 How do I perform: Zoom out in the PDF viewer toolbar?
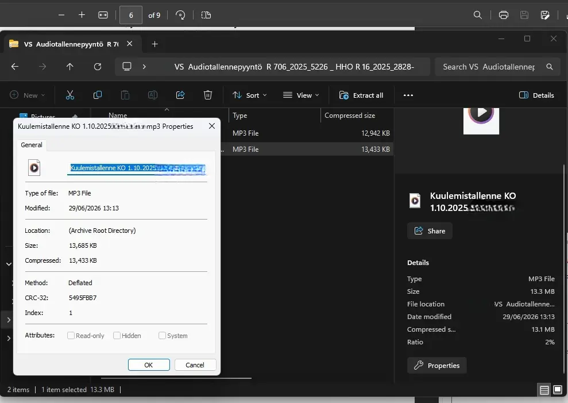(x=61, y=15)
